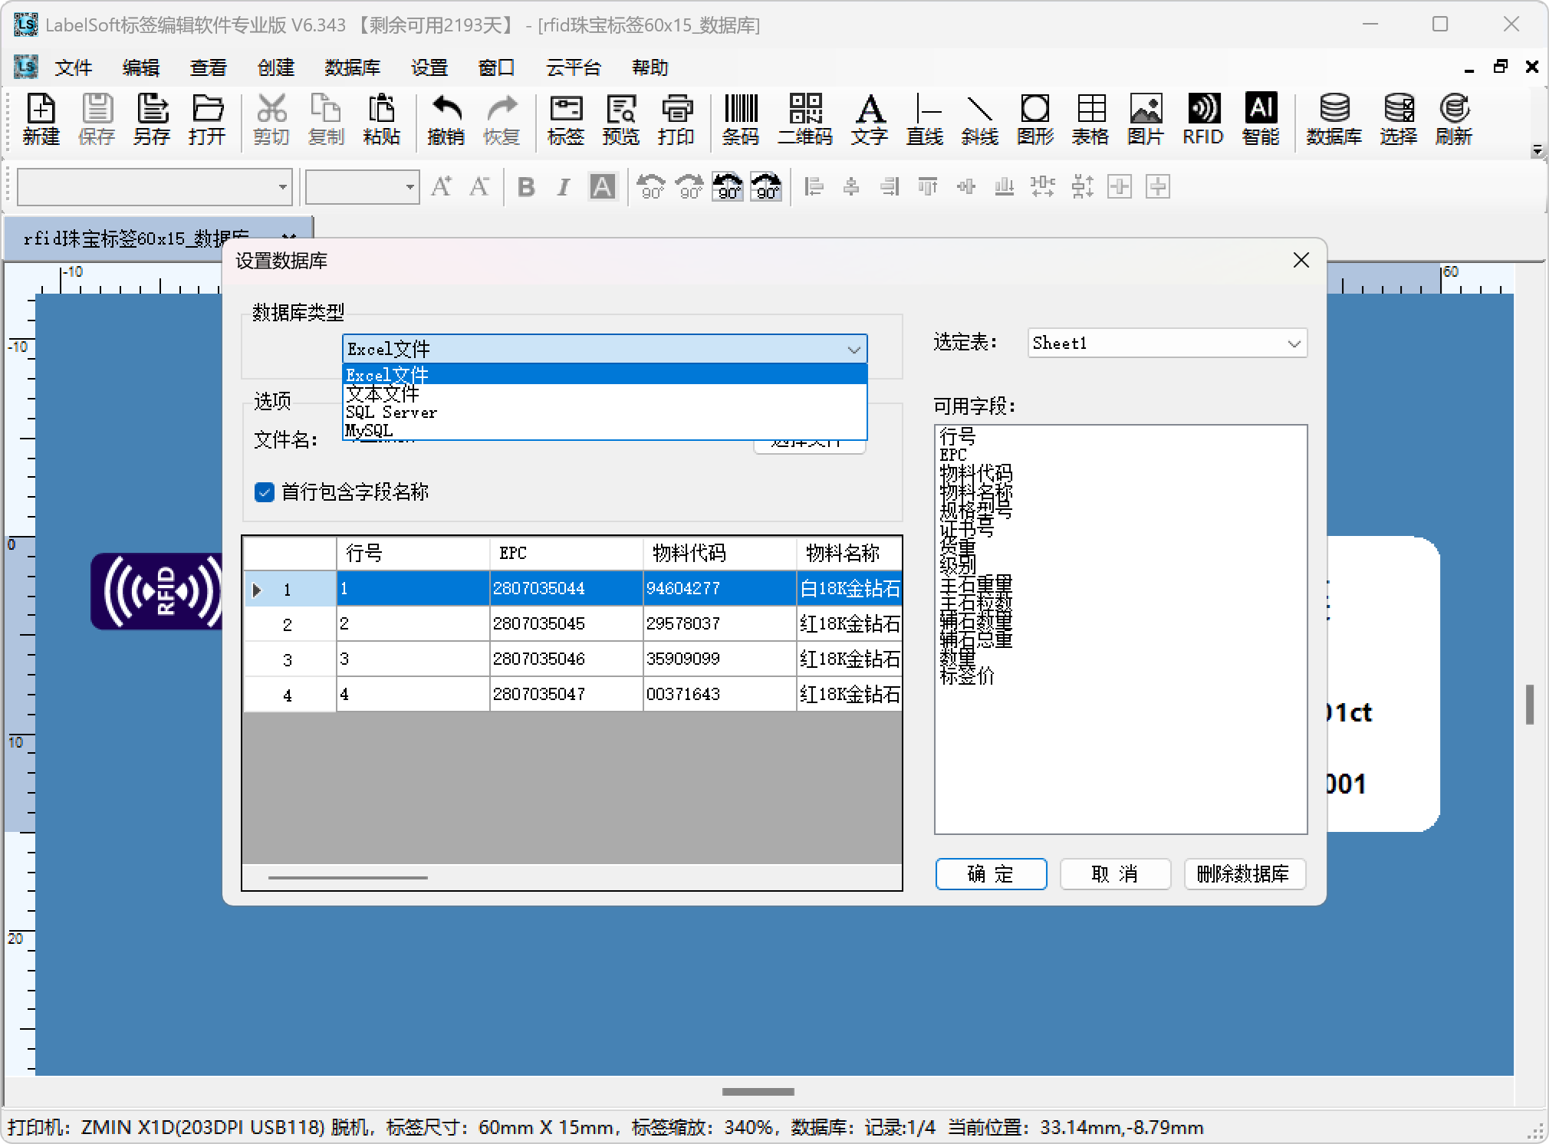
Task: Click the 数据库 database toolbar icon
Action: (1334, 119)
